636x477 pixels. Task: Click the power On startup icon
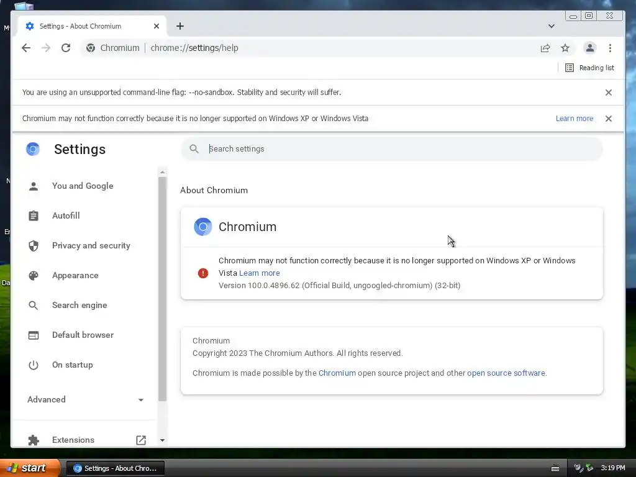[34, 365]
